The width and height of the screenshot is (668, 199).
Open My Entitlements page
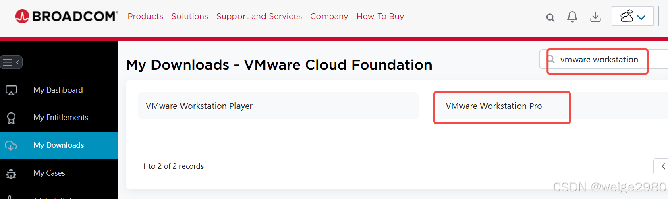click(60, 117)
